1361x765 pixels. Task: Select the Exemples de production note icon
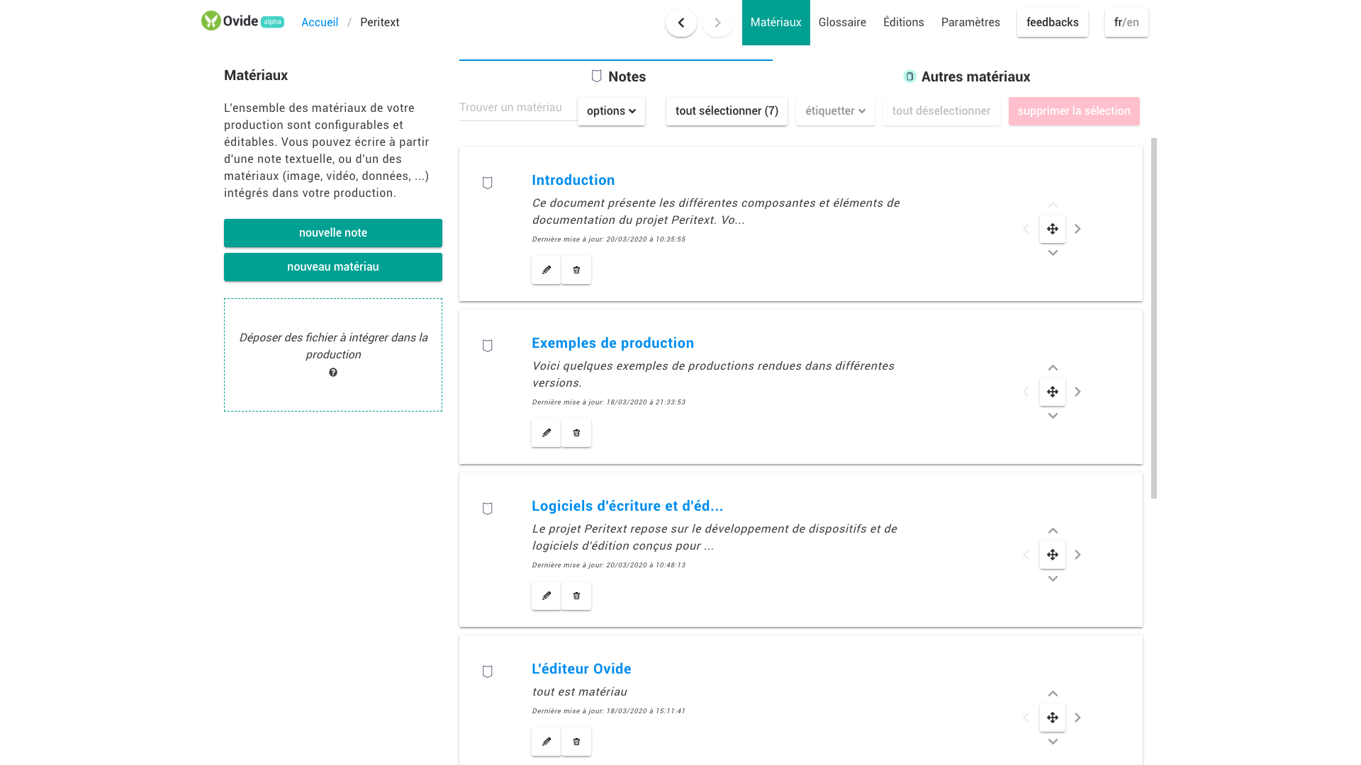click(488, 346)
